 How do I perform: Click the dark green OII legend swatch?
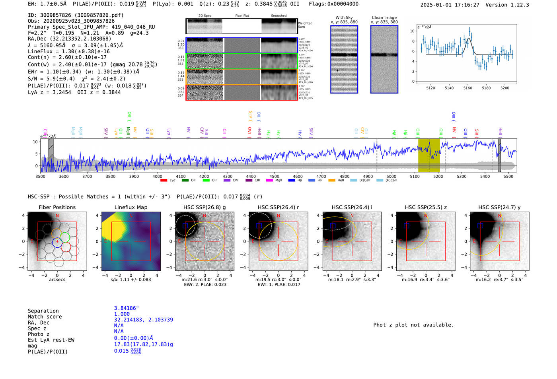(185, 181)
